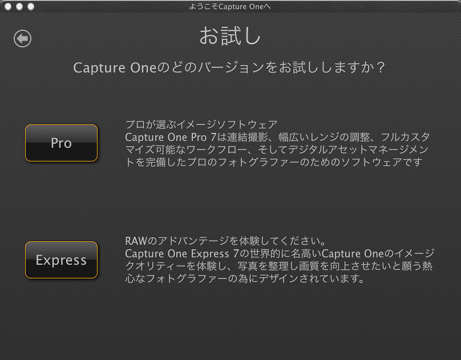Choose the Pro trial version

[61, 143]
